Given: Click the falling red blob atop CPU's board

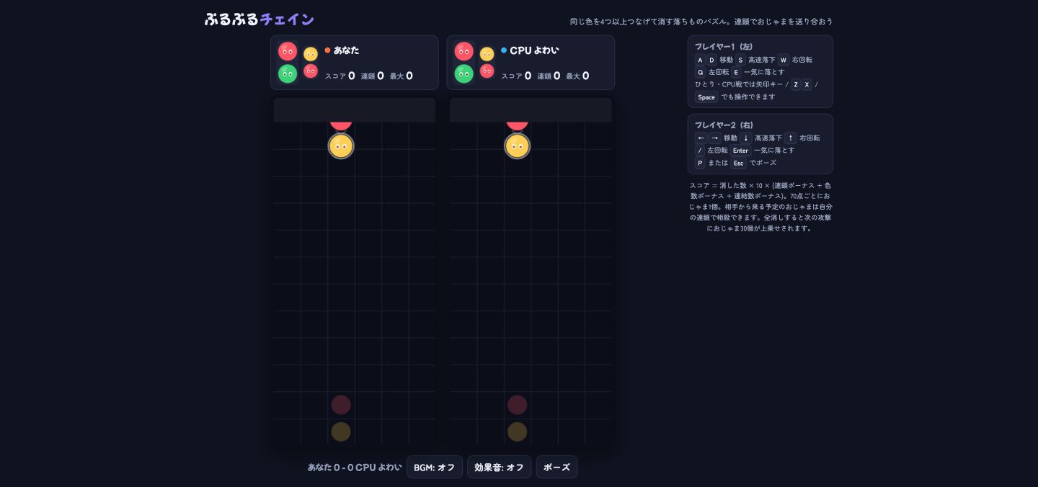Looking at the screenshot, I should [517, 125].
